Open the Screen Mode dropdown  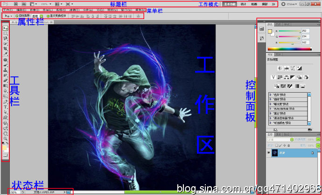tap(69, 4)
